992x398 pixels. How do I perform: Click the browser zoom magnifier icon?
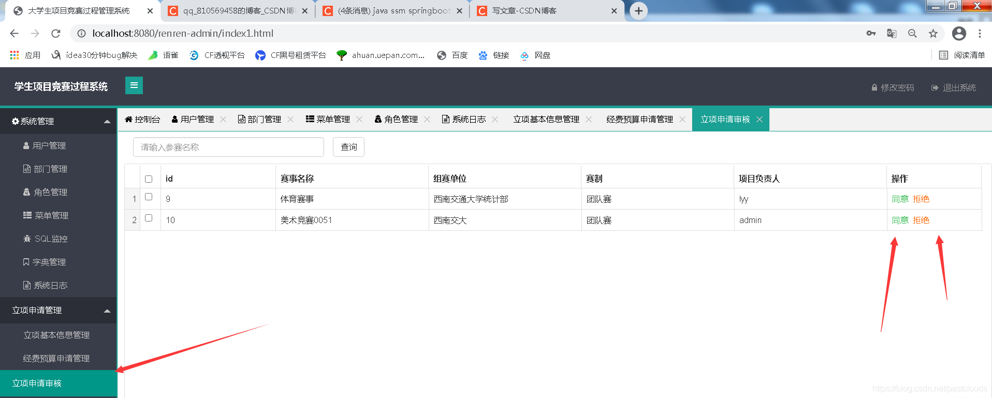tap(912, 34)
